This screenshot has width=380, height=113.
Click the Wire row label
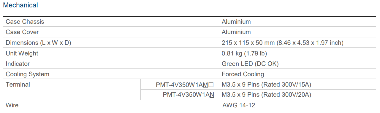(x=12, y=105)
